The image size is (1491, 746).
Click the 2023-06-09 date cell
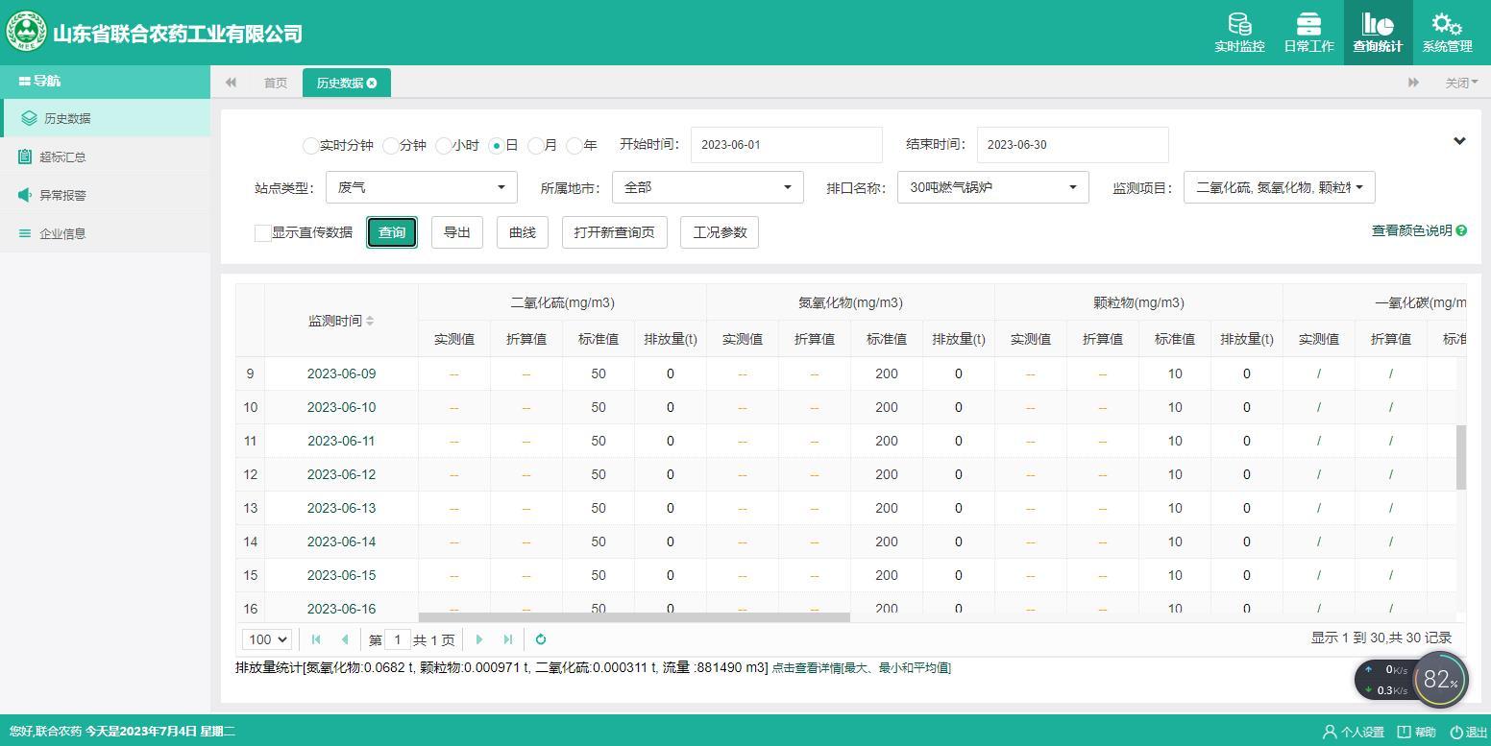click(x=341, y=373)
